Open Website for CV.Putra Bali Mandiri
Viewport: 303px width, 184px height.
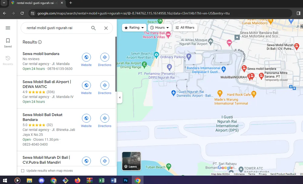click(86, 161)
